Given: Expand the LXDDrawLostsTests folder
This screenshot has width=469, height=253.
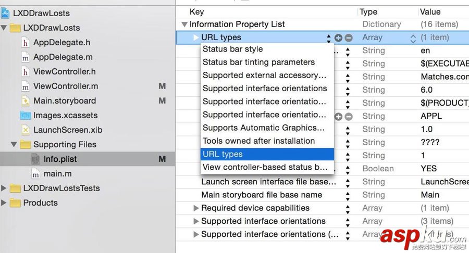Looking at the screenshot, I should pyautogui.click(x=4, y=188).
